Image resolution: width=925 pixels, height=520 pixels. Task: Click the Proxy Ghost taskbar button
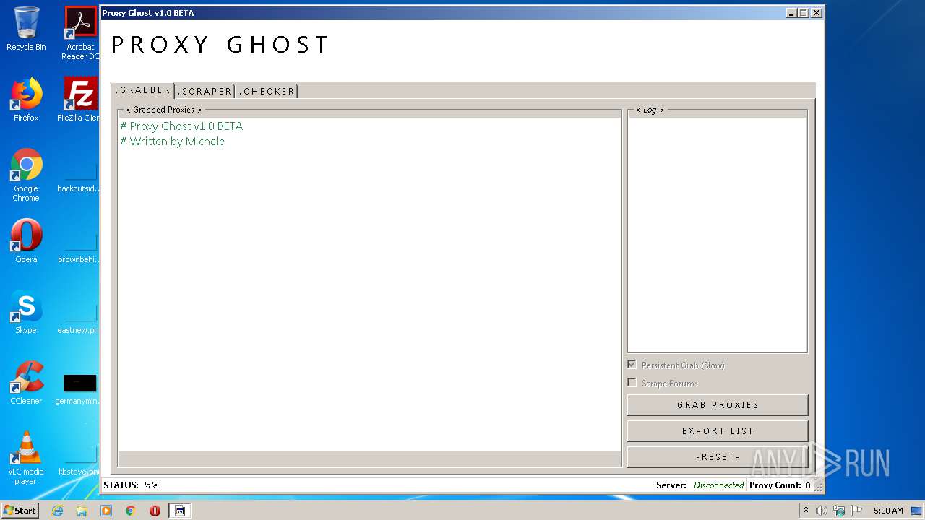tap(180, 511)
